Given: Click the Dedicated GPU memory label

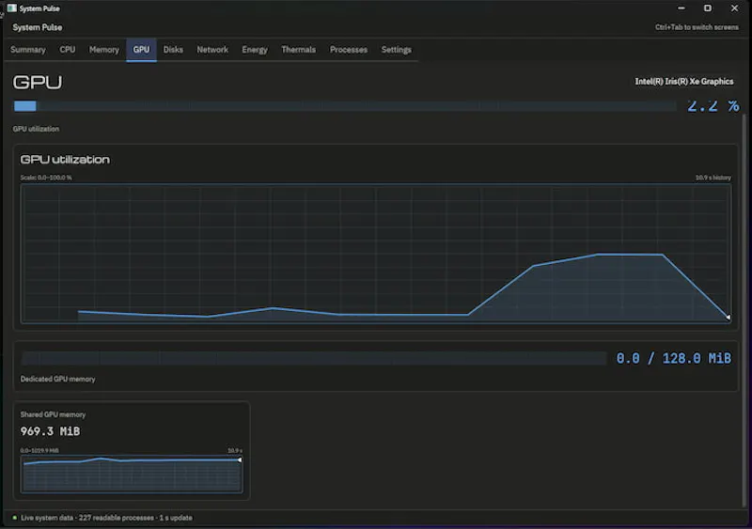Looking at the screenshot, I should click(57, 379).
